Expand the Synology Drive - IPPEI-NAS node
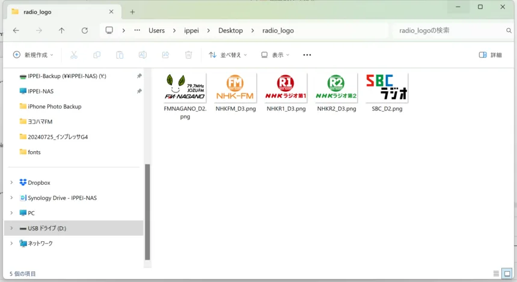Viewport: 517px width, 282px height. tap(11, 197)
